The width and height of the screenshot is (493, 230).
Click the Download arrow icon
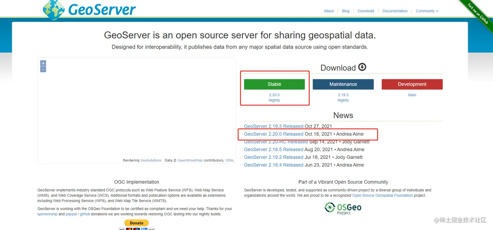point(362,67)
